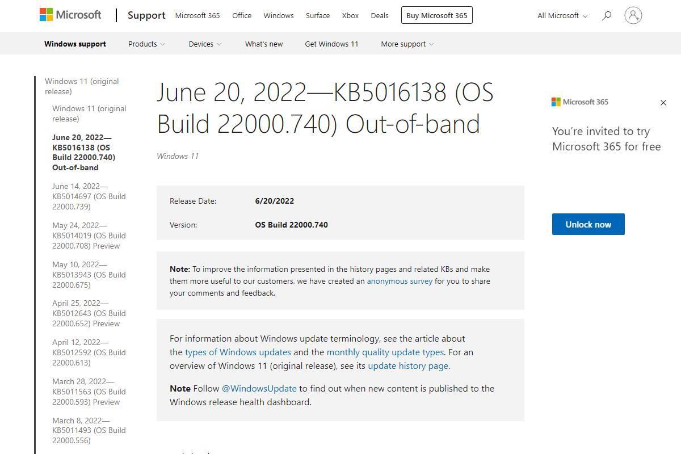Go to Surface in top nav
The height and width of the screenshot is (454, 681).
pos(318,15)
